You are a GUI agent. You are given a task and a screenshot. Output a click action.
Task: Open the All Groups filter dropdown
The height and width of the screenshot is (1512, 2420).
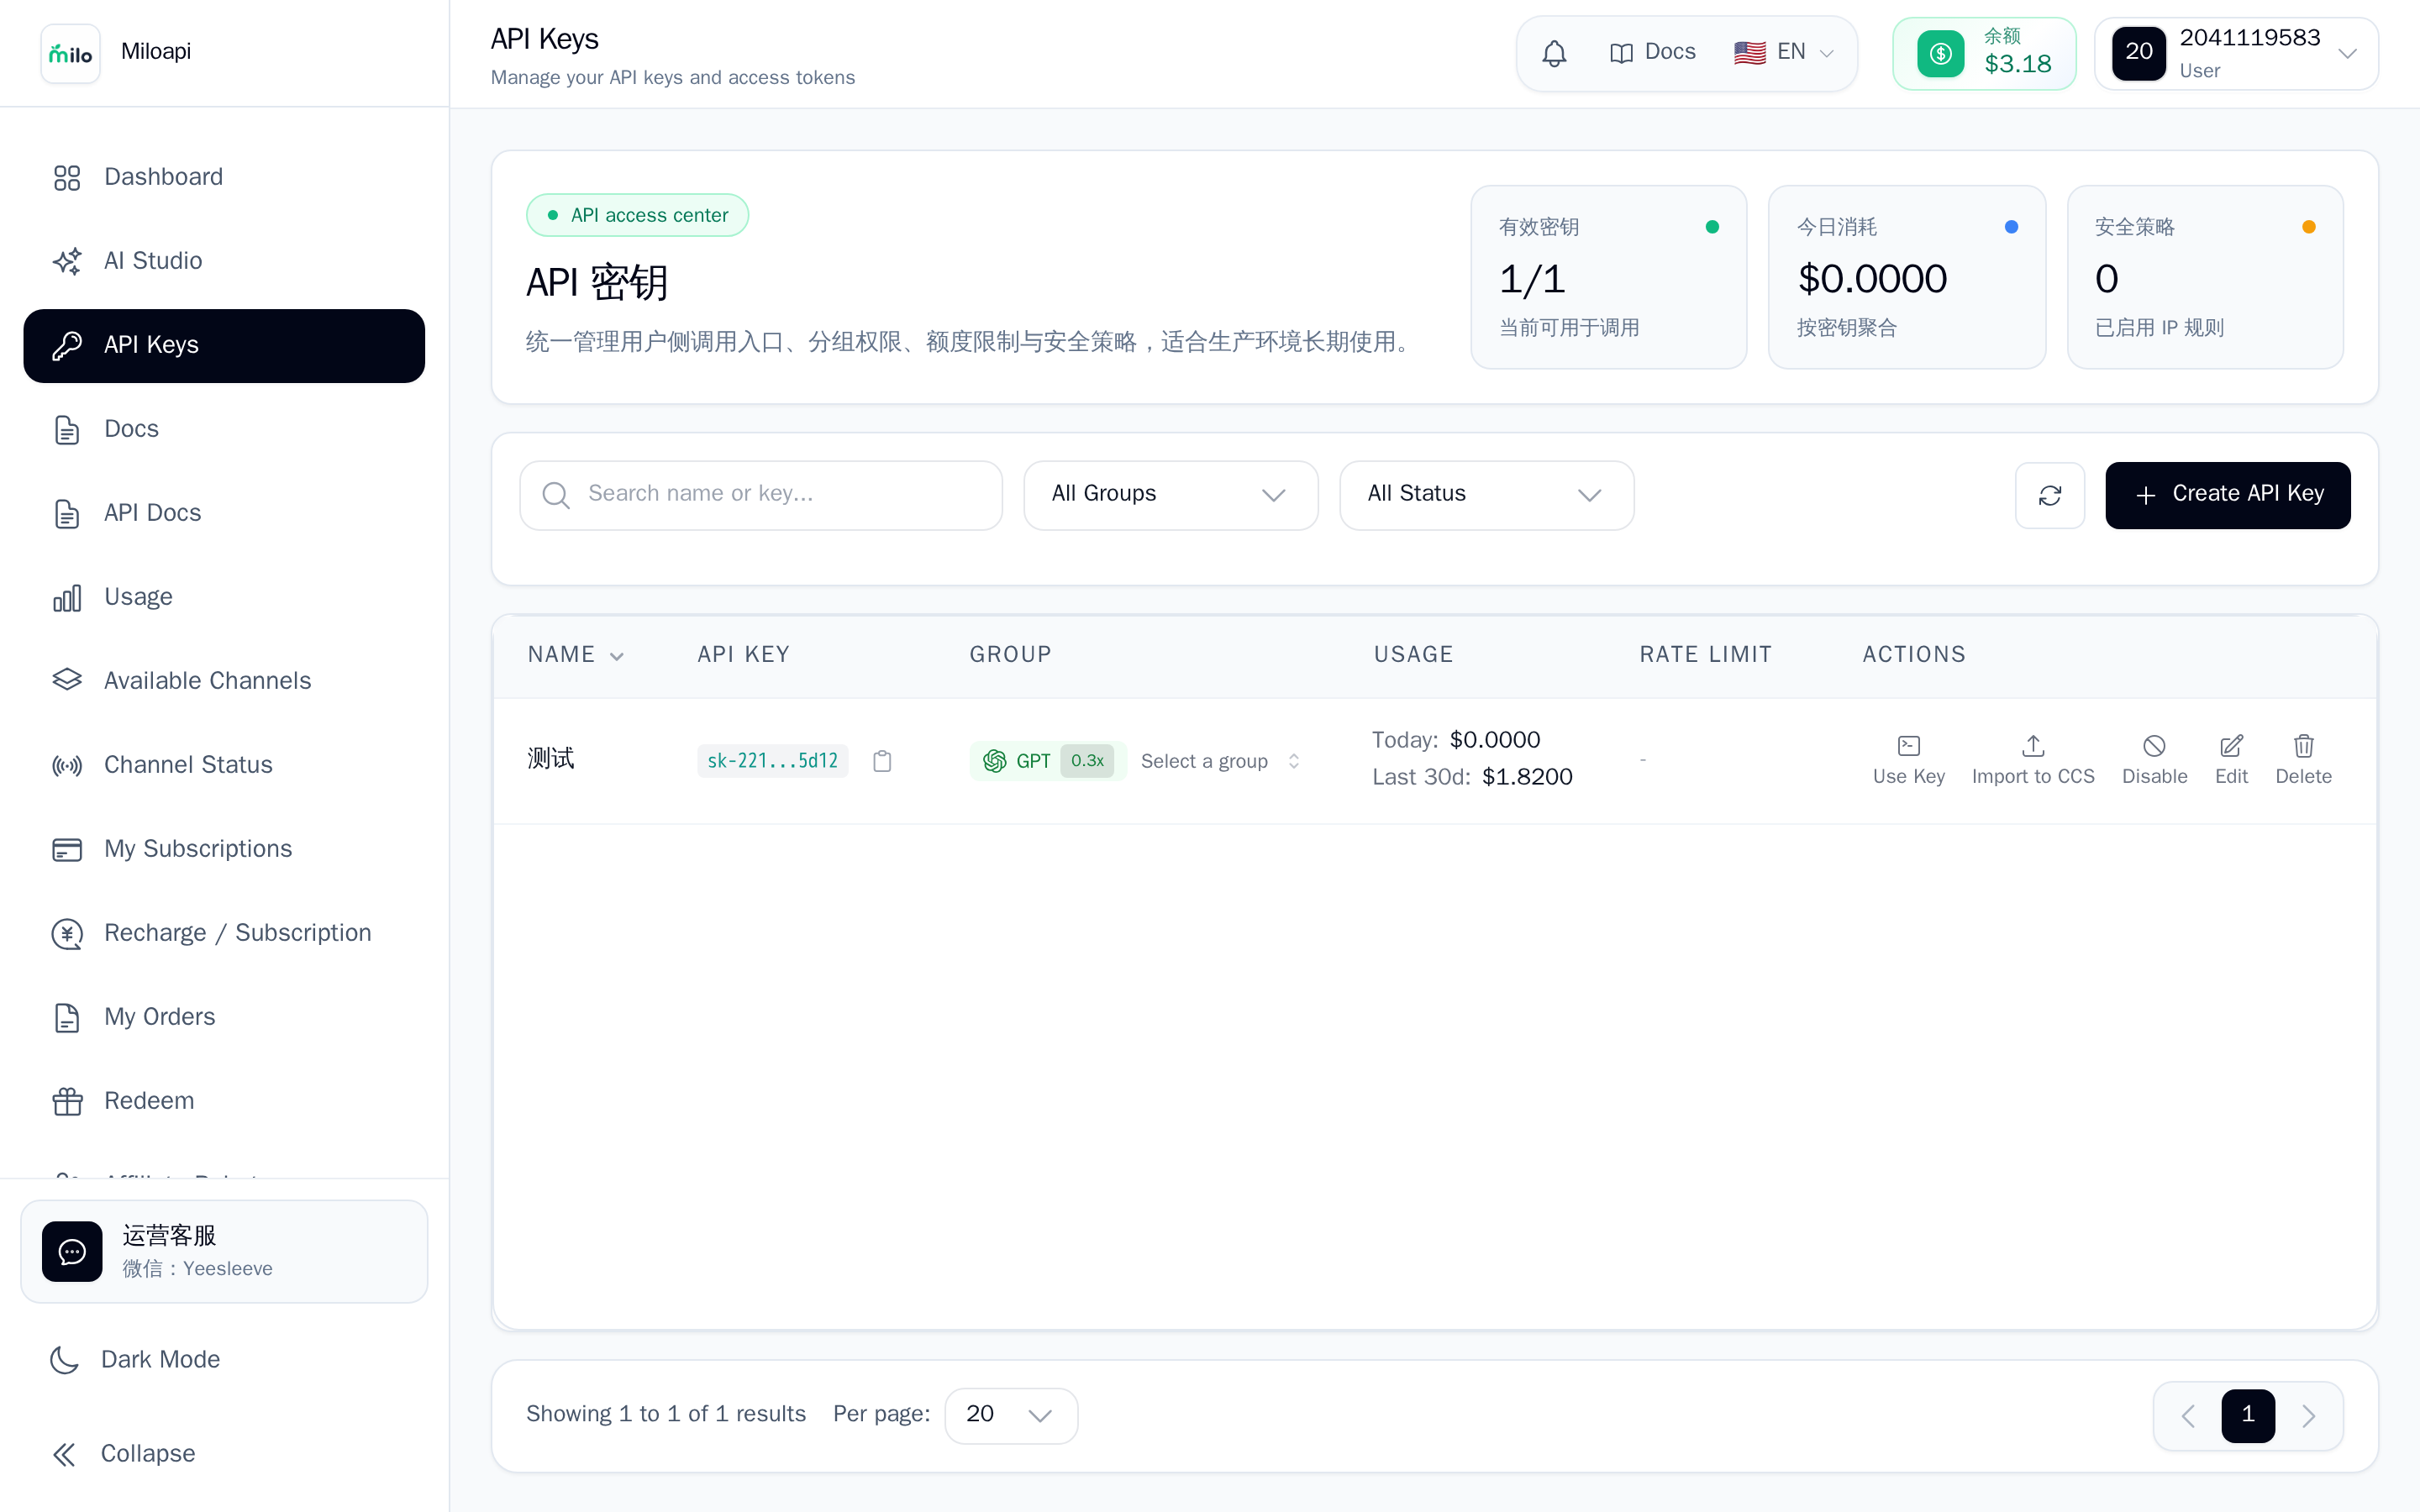point(1170,495)
